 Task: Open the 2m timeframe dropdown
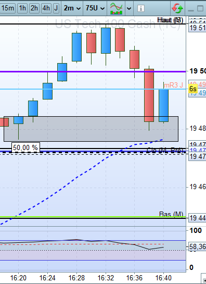click(x=72, y=8)
